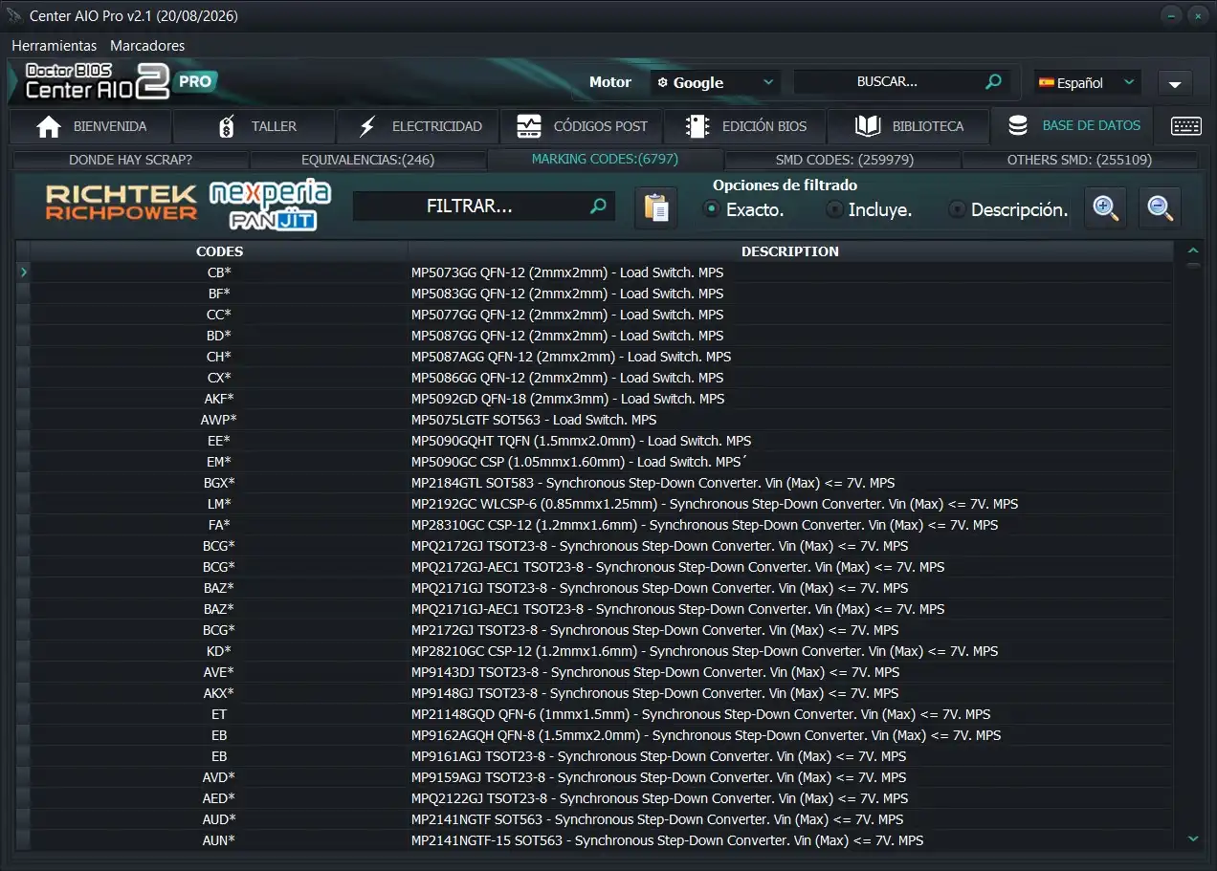Viewport: 1217px width, 871px height.
Task: Click the Richtek Richpower logo
Action: [121, 203]
